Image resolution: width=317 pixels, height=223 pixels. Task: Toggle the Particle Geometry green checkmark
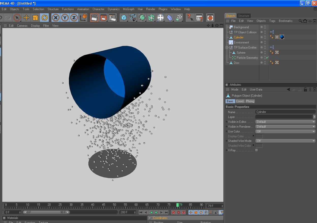coord(267,58)
